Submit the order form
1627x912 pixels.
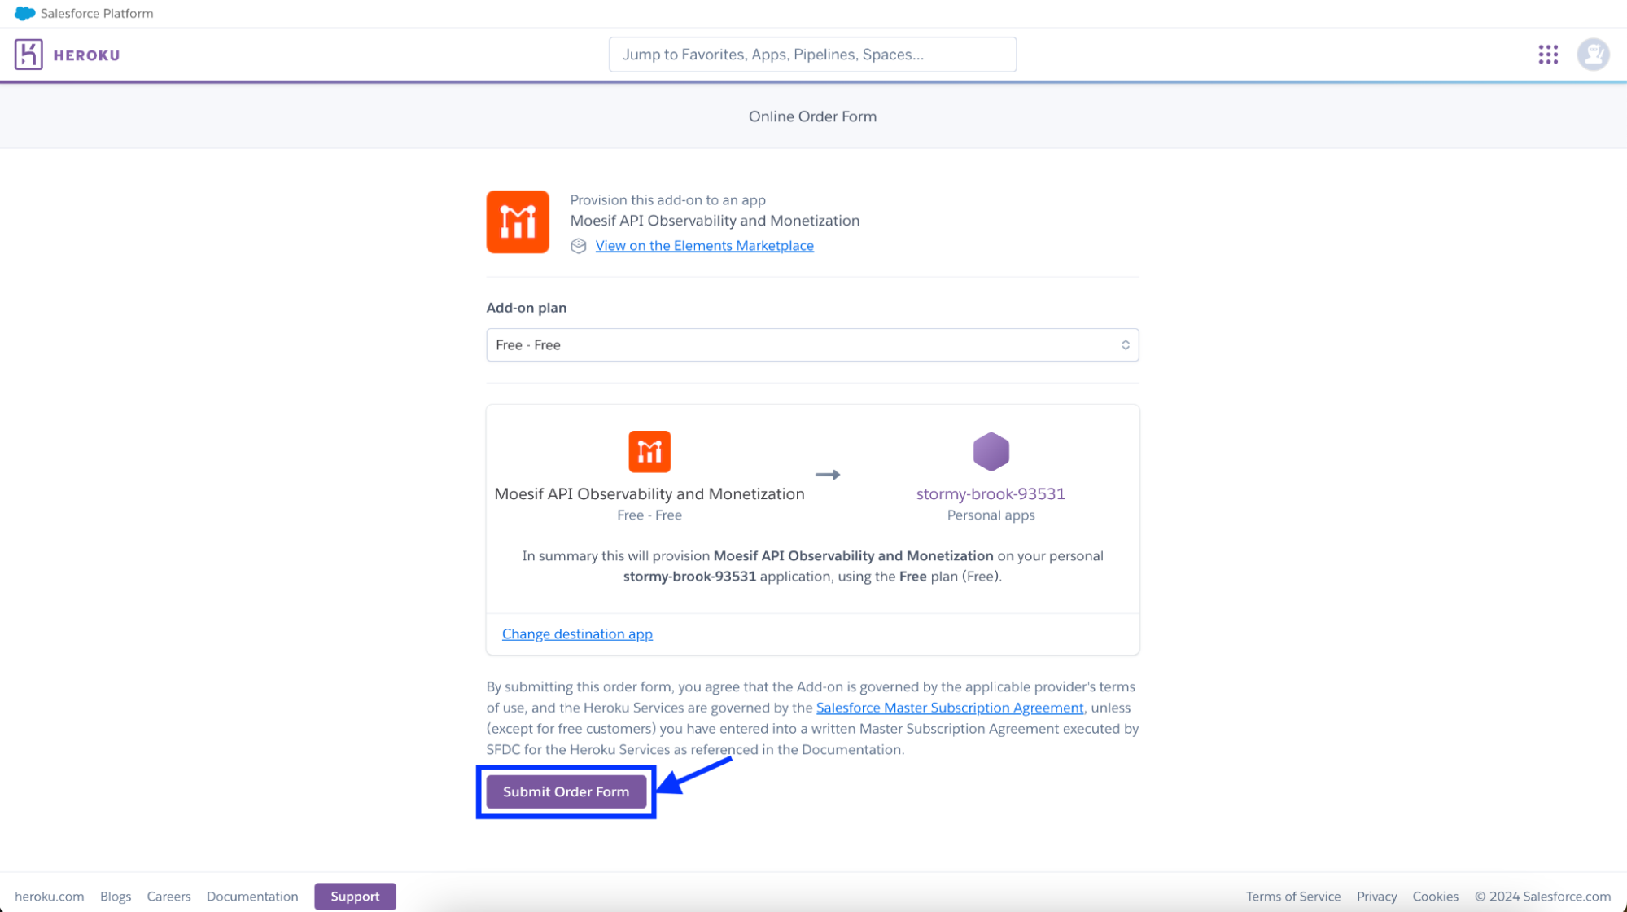click(x=566, y=791)
